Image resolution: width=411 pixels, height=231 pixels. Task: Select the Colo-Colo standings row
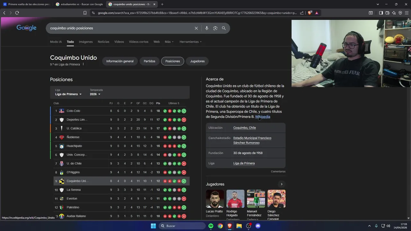click(120, 111)
